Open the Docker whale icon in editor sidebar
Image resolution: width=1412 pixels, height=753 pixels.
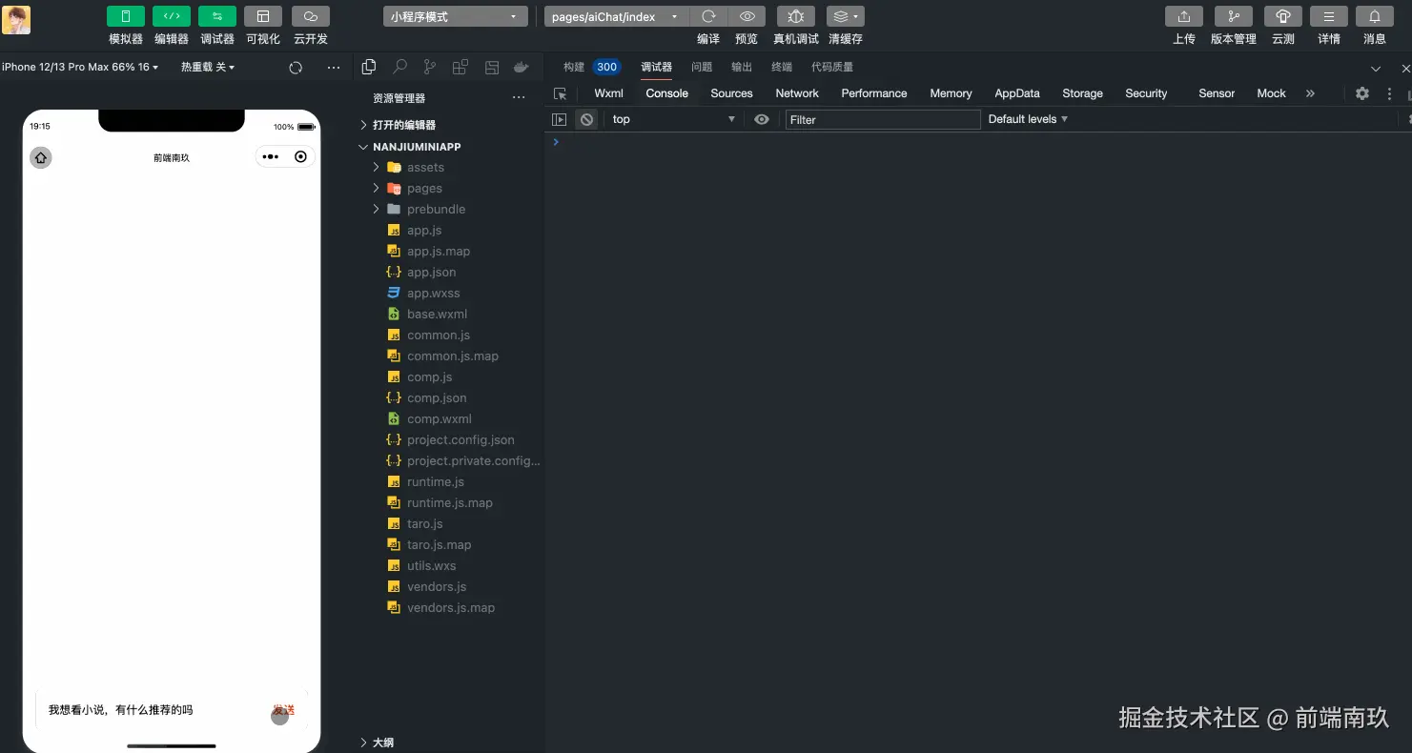[x=521, y=67]
